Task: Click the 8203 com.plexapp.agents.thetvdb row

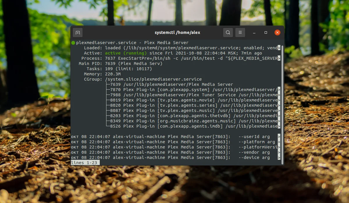Action: [x=193, y=116]
